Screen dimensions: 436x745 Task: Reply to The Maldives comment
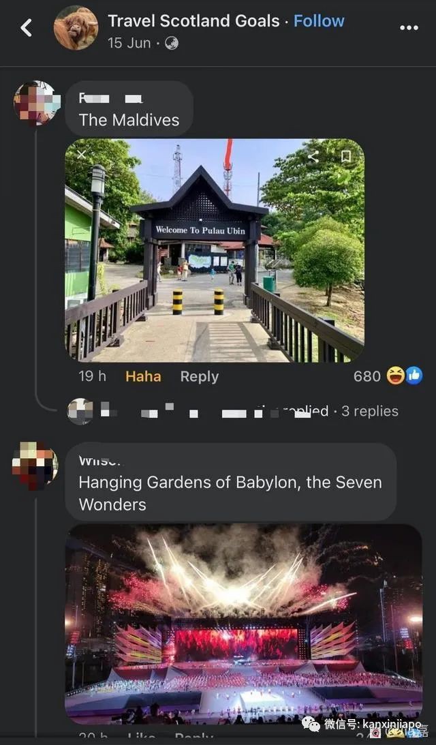(x=200, y=376)
